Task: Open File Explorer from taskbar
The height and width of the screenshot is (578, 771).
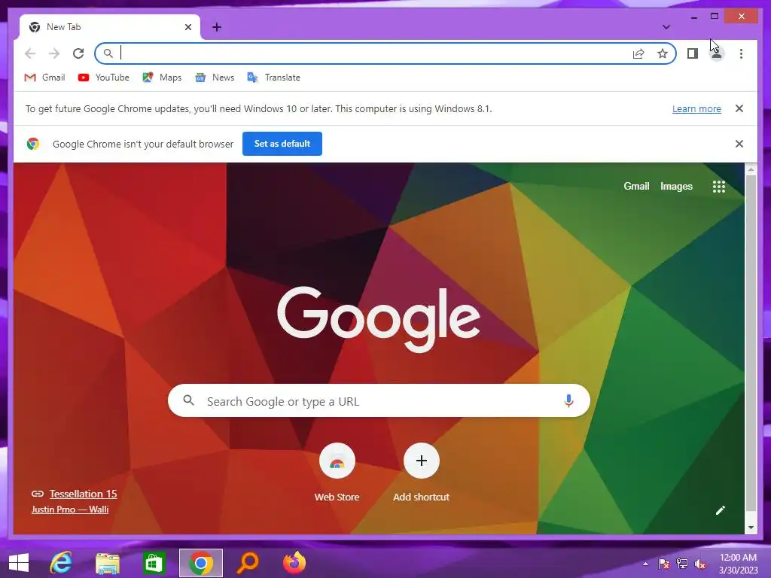Action: 108,563
